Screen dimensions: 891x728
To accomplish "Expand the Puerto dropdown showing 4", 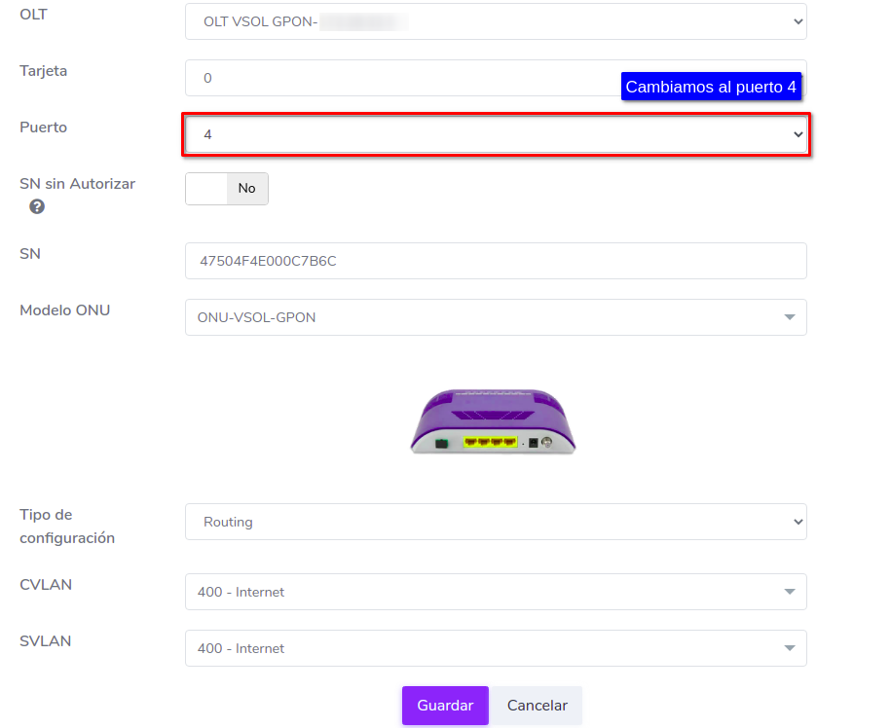I will (x=495, y=134).
